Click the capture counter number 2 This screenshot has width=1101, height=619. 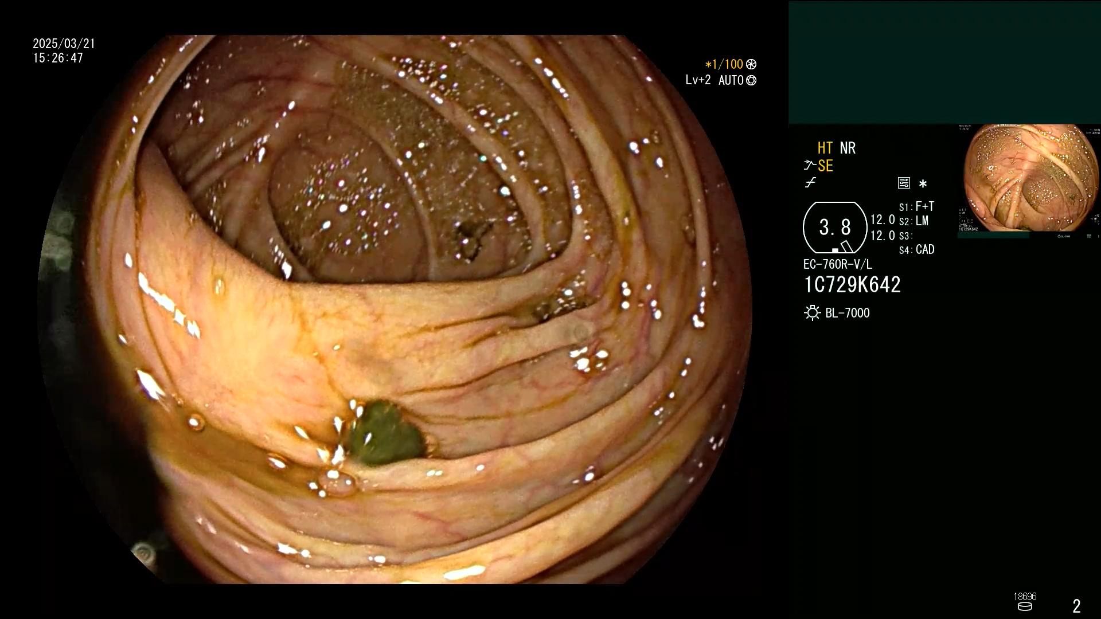click(x=1077, y=606)
